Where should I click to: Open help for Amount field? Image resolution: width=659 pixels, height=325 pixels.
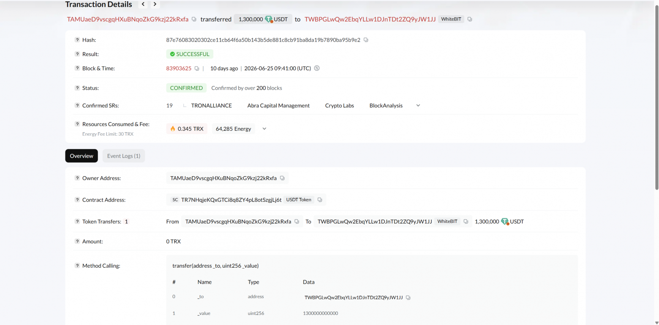pyautogui.click(x=77, y=241)
